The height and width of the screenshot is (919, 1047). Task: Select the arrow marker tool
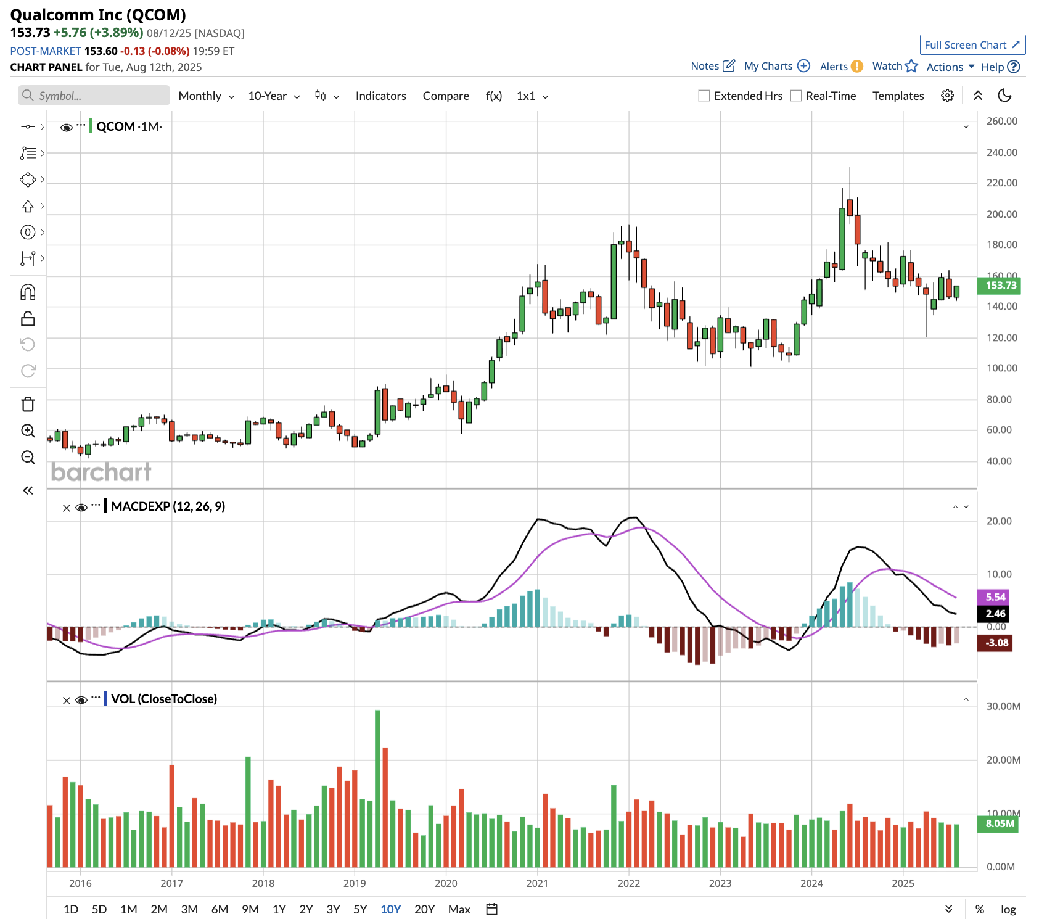(x=28, y=206)
